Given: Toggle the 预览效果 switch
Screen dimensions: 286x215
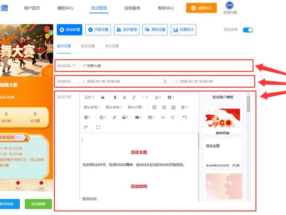Looking at the screenshot, I should click(248, 30).
